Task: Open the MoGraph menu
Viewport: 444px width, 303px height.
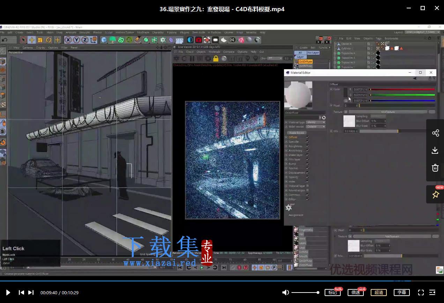Action: click(x=143, y=33)
